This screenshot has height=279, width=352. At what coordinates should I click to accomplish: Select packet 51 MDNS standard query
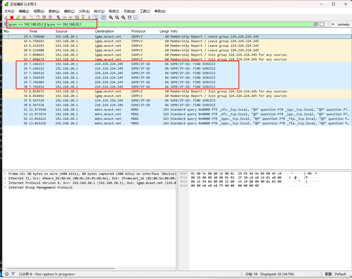point(177,110)
